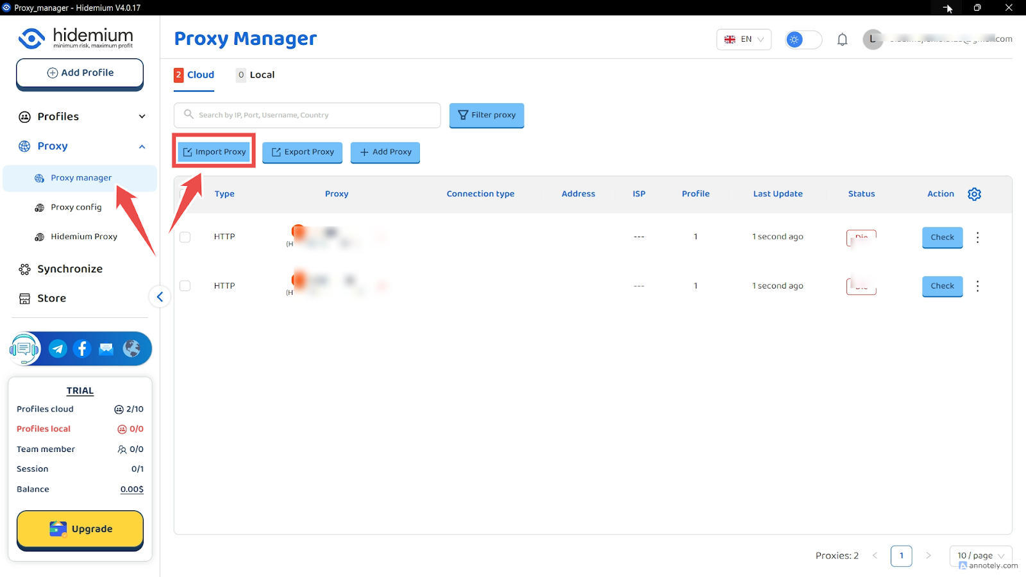Open email support icon
1026x577 pixels.
pos(106,349)
